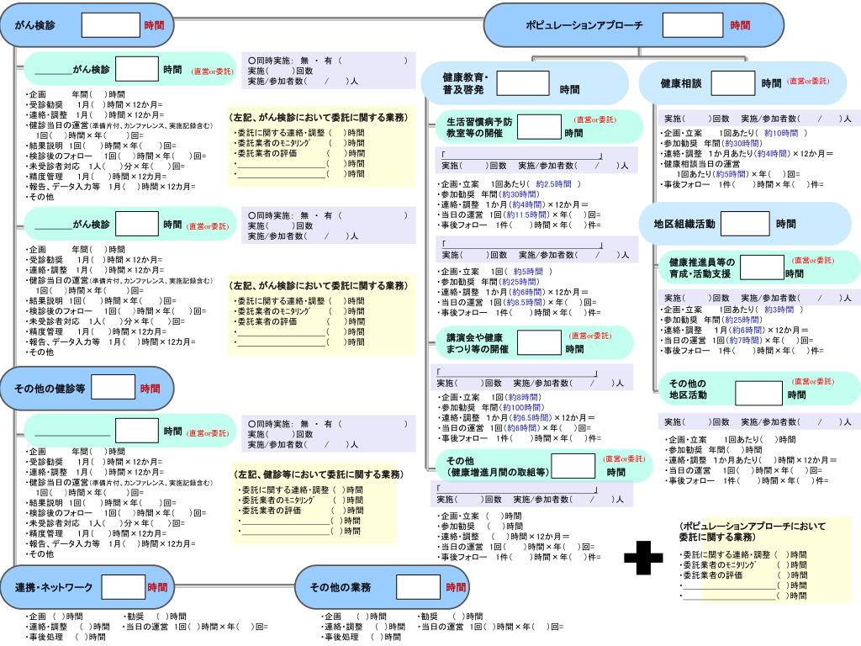Click the 地区組織活動 hours field
This screenshot has width=861, height=646.
[x=745, y=224]
